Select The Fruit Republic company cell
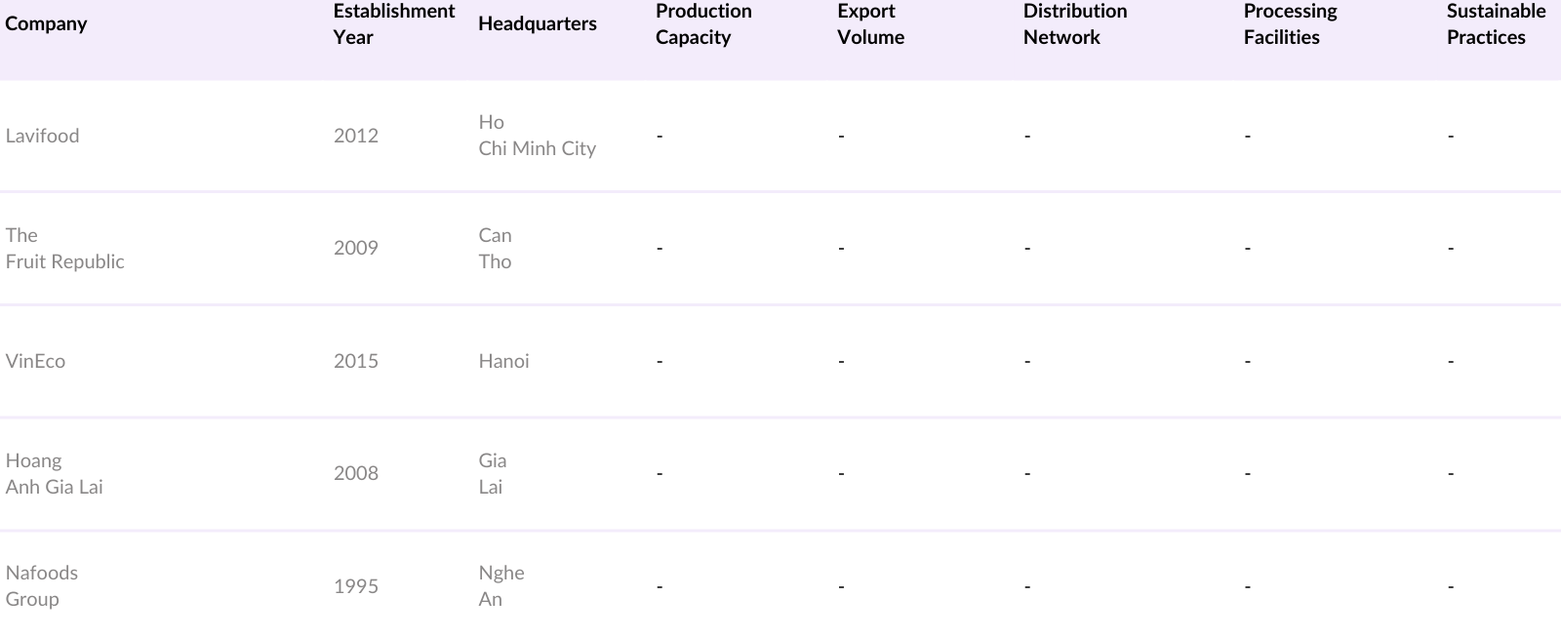The image size is (1561, 637). click(x=64, y=248)
